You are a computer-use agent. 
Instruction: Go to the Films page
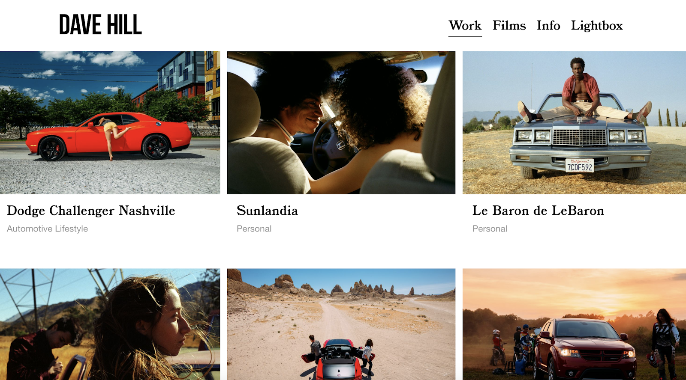click(x=509, y=26)
